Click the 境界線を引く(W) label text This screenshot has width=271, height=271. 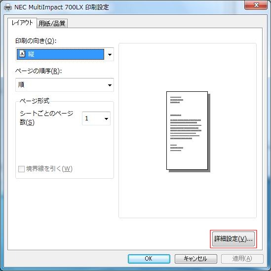pos(49,169)
